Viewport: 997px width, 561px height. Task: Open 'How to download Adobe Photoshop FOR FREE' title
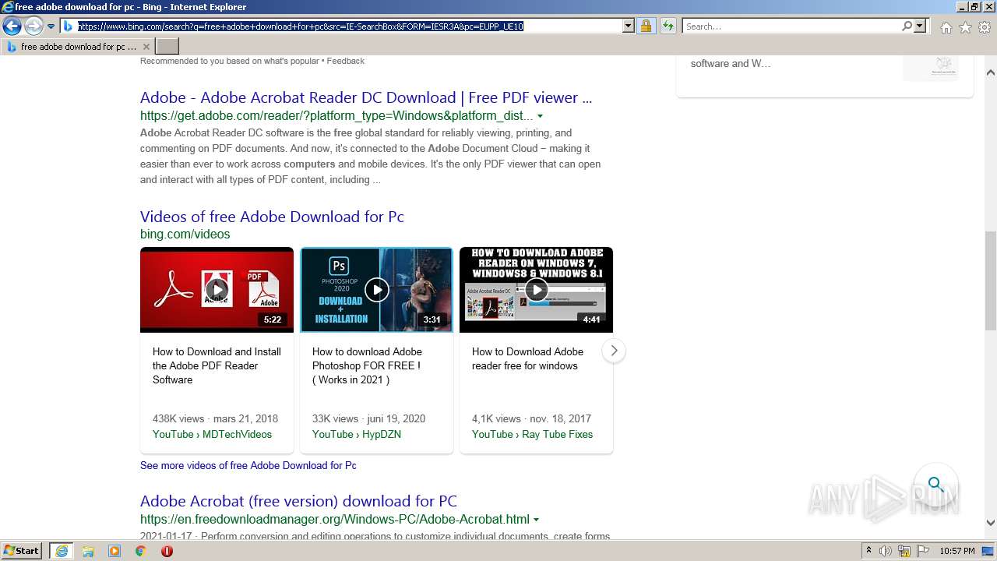(x=367, y=365)
